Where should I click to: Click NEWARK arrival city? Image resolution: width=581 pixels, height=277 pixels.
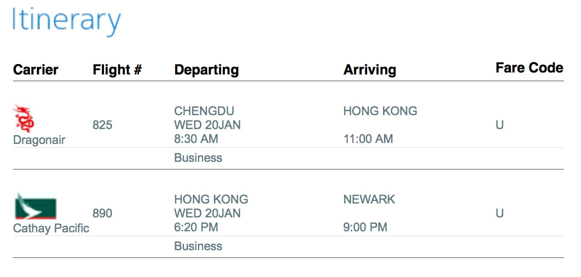[x=369, y=200]
